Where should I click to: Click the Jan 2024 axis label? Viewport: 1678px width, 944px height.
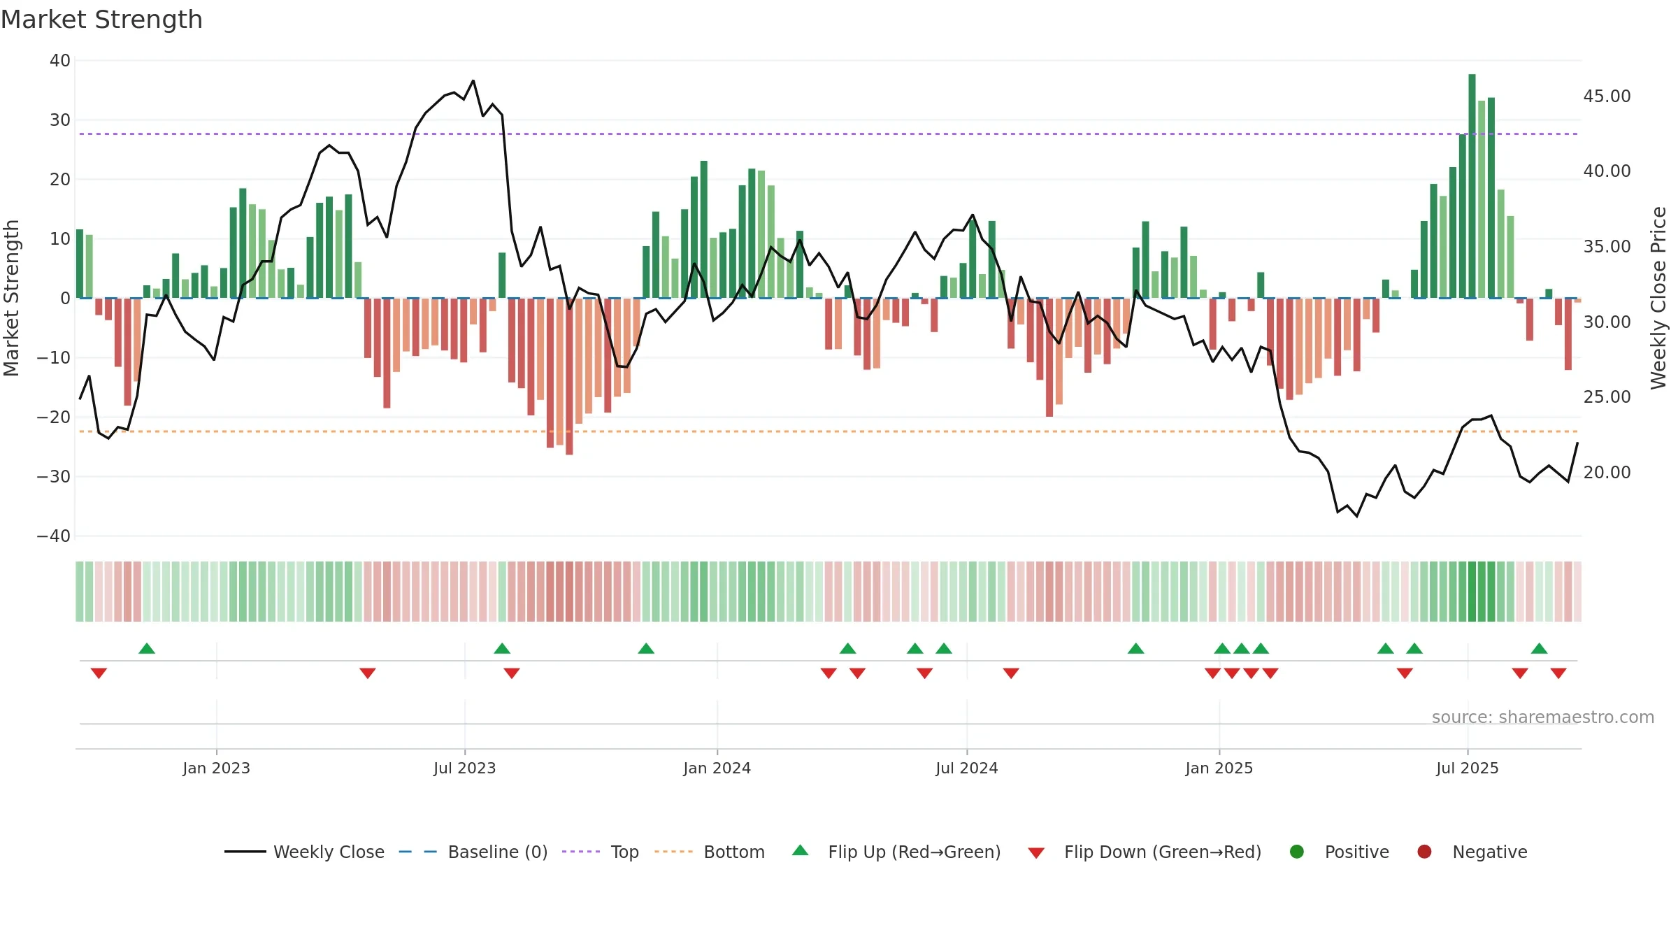(x=717, y=768)
